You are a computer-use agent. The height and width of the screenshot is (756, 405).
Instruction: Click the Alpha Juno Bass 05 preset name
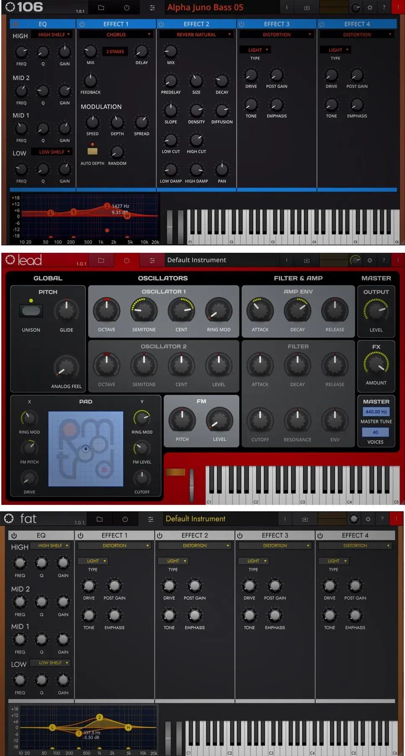pos(205,8)
